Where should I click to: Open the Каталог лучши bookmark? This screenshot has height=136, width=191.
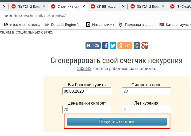coord(175,24)
